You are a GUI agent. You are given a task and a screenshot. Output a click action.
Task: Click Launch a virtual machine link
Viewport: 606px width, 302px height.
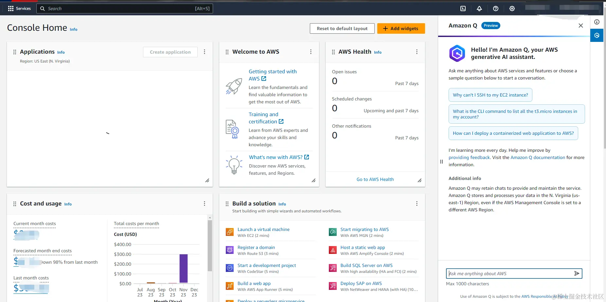pos(263,229)
